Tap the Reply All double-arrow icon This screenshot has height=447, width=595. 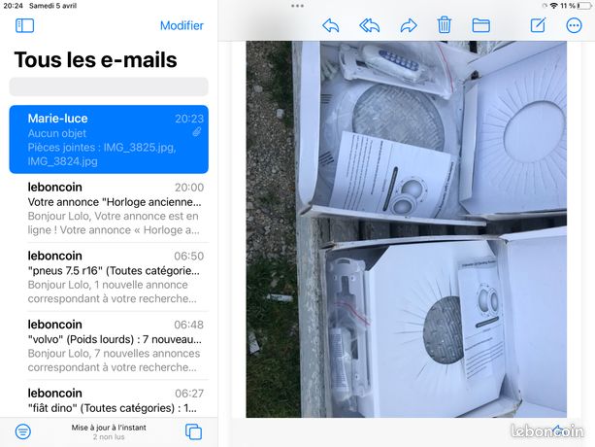pyautogui.click(x=369, y=25)
